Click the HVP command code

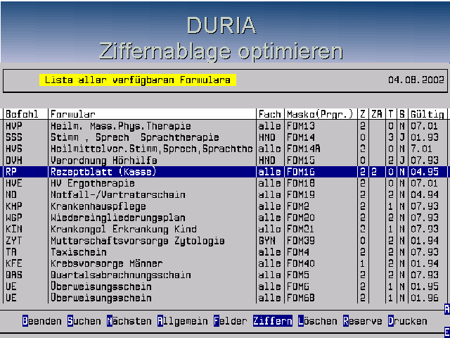(x=14, y=126)
